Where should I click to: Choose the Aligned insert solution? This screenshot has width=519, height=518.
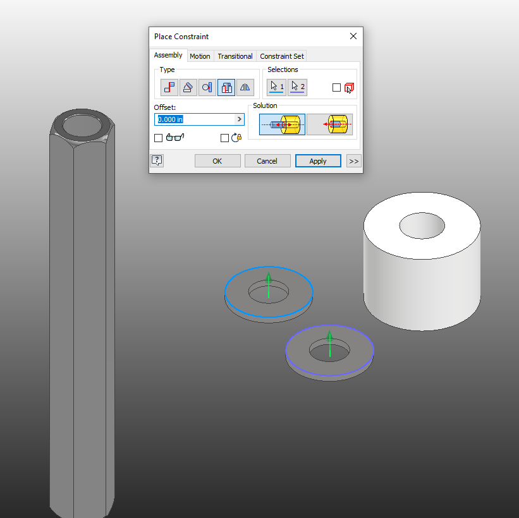[x=330, y=124]
